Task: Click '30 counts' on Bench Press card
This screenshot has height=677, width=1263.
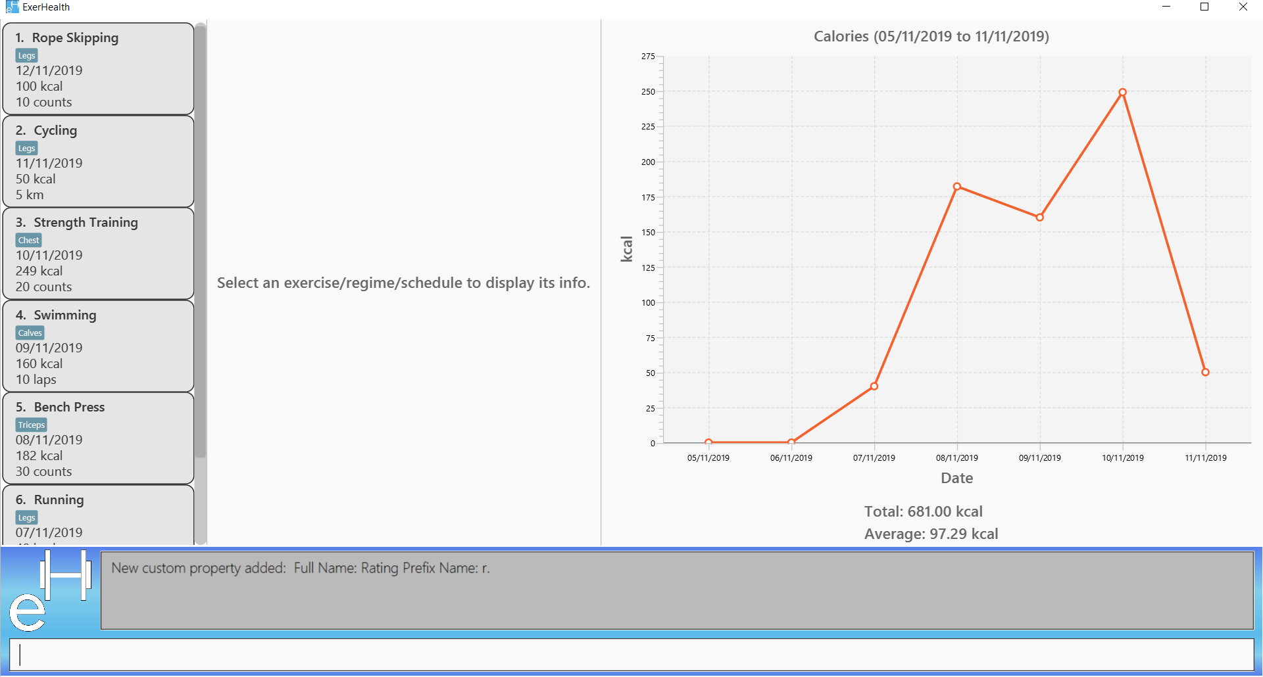Action: click(x=44, y=471)
